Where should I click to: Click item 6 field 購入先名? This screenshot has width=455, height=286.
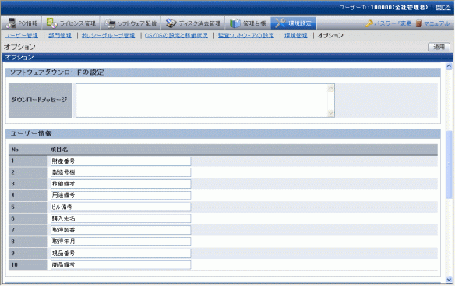tap(121, 218)
